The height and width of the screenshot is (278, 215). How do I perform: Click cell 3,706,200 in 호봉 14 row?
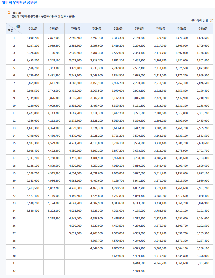tap(118, 136)
